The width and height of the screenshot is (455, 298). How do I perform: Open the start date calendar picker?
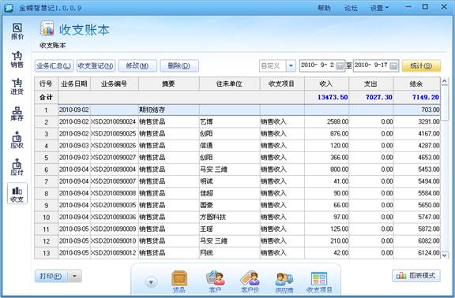[x=340, y=65]
